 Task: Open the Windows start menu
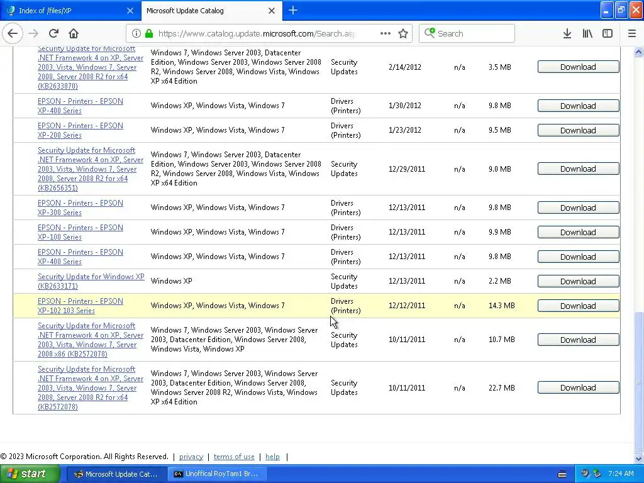30,474
